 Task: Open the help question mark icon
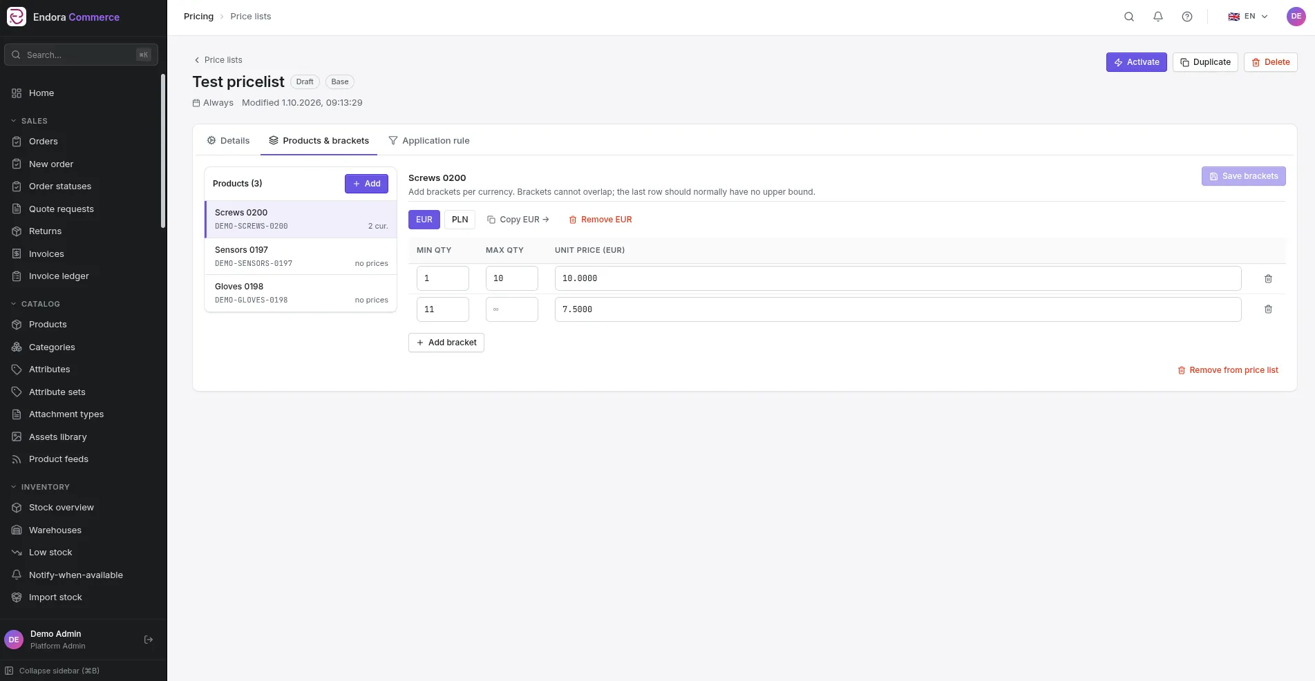1187,17
